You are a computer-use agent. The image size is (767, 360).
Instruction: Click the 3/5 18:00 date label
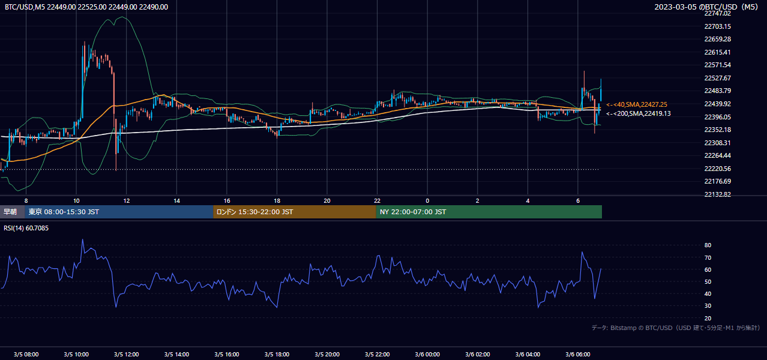(x=277, y=354)
